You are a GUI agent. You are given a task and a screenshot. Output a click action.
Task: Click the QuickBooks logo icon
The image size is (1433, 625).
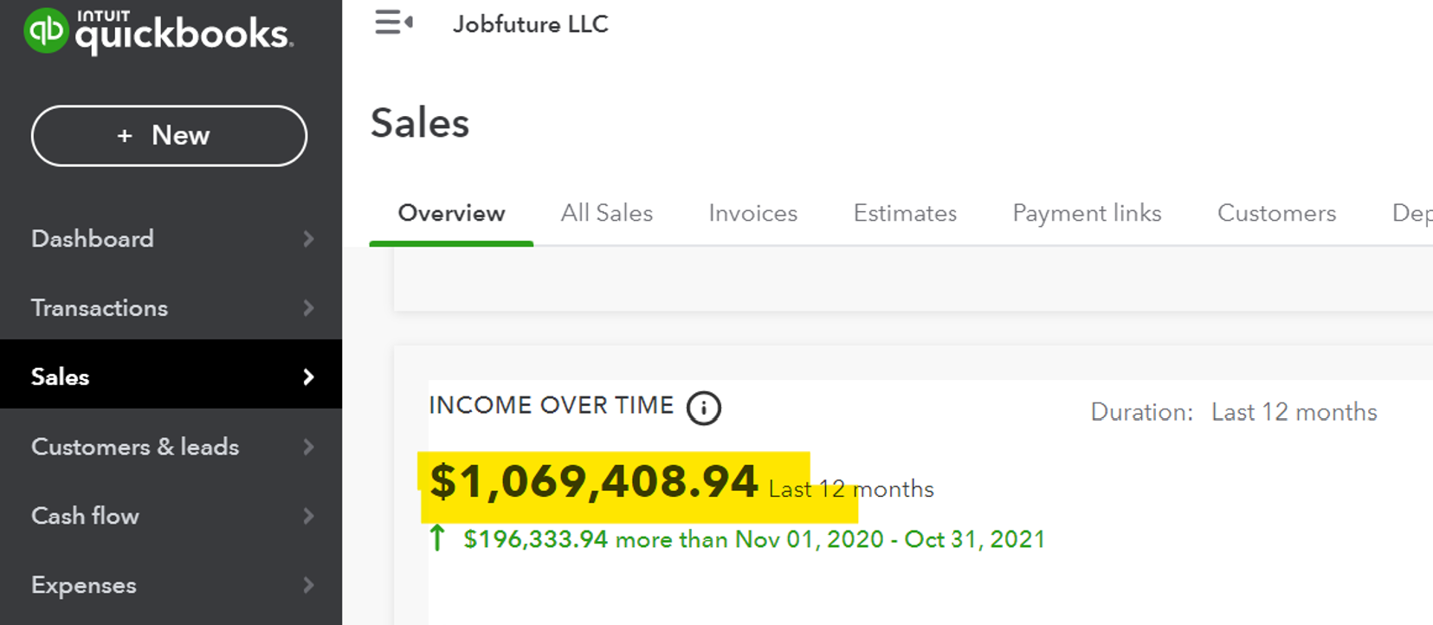[46, 31]
